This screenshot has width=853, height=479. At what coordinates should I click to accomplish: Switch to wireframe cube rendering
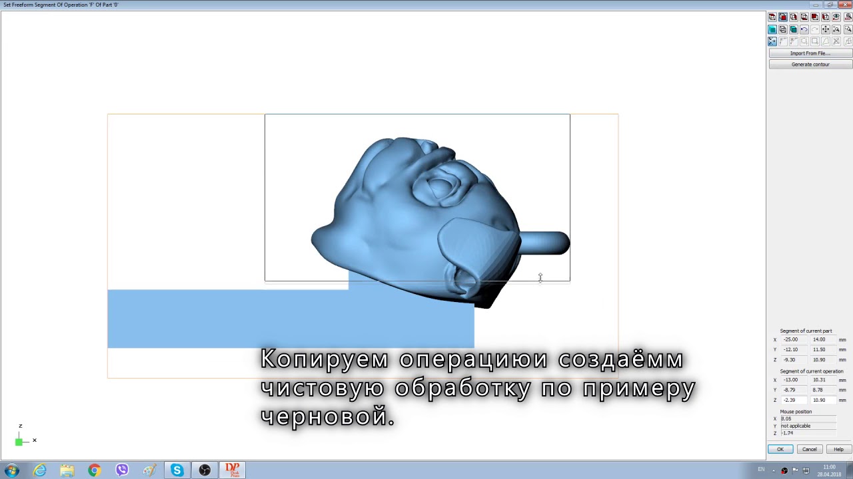tap(783, 29)
